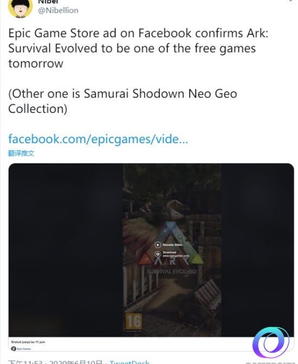Click the Epic Games logo under the video
The height and width of the screenshot is (364, 298).
(14, 349)
